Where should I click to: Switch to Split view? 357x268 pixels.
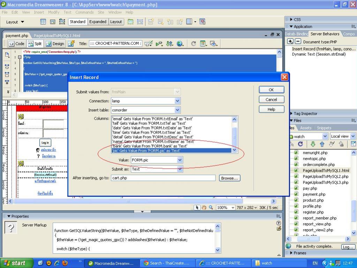click(x=35, y=44)
